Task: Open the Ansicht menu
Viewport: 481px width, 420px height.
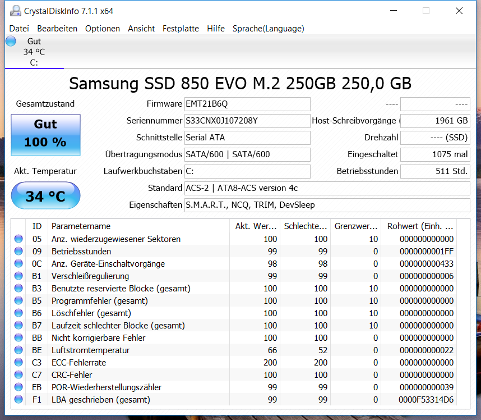Action: (141, 29)
